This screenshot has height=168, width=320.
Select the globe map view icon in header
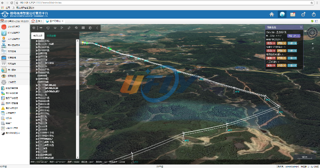[282, 14]
